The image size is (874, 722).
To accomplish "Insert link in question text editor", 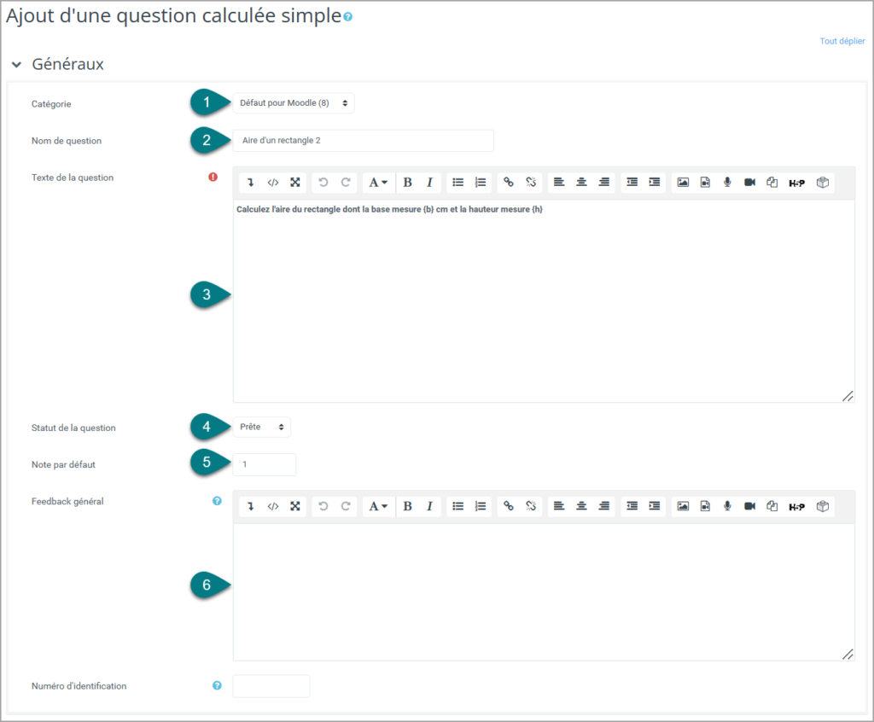I will pos(509,183).
